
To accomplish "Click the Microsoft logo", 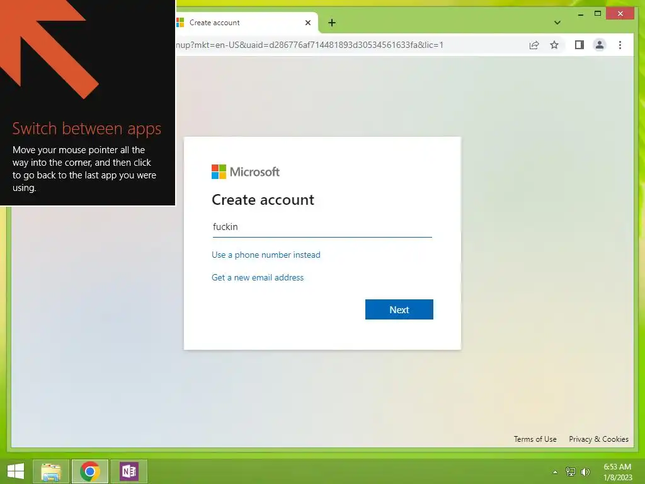I will [x=246, y=171].
